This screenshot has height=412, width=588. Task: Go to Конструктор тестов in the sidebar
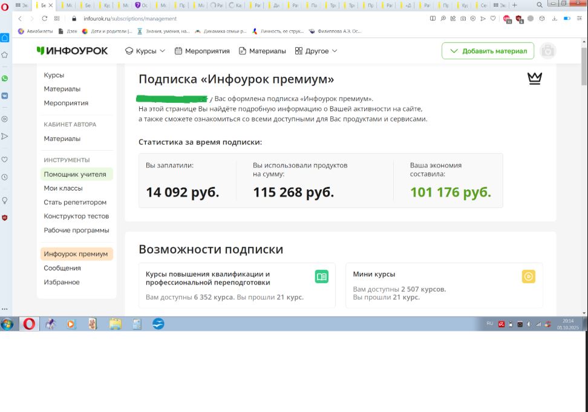pos(76,216)
